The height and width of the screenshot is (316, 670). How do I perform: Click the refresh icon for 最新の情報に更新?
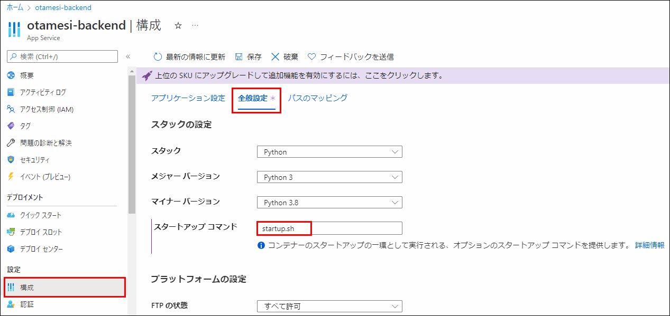click(x=158, y=56)
